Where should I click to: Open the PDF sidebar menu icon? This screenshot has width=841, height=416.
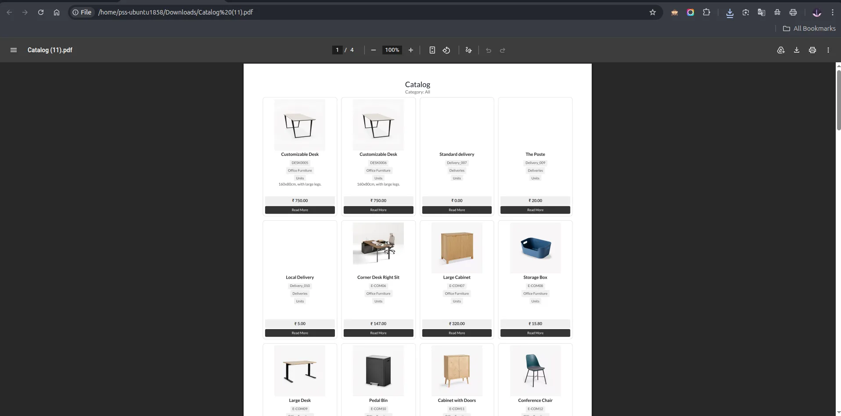(x=14, y=50)
